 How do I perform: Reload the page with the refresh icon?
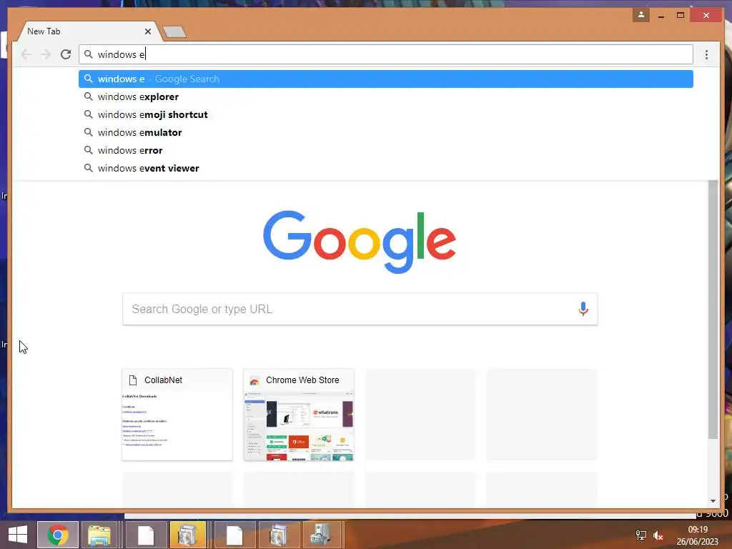66,54
